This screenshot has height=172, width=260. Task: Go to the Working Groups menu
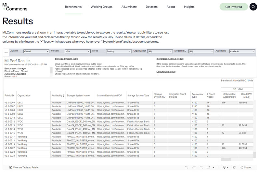point(101,7)
